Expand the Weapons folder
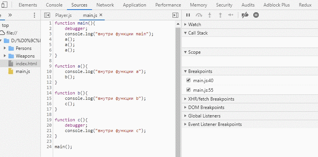The width and height of the screenshot is (318, 157). (5, 56)
